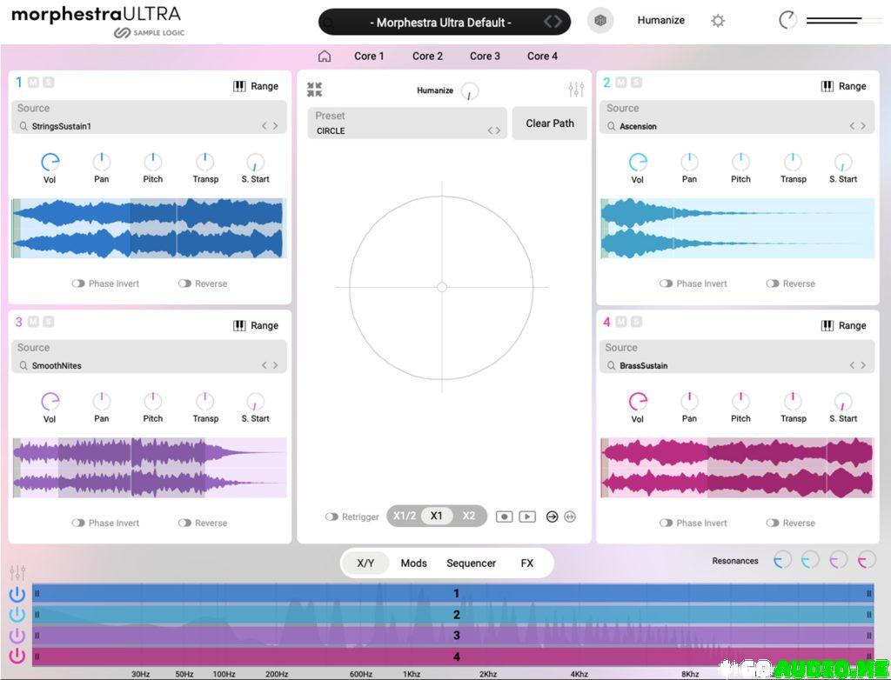Switch to the Sequencer tab

(471, 563)
